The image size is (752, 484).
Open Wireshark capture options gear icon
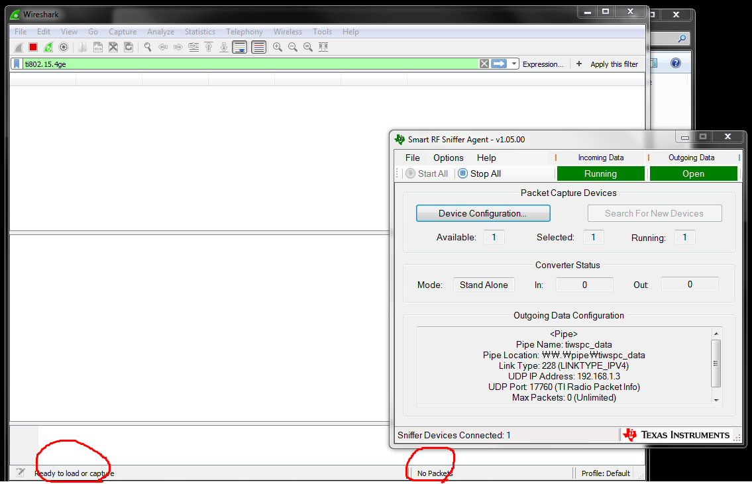[64, 47]
